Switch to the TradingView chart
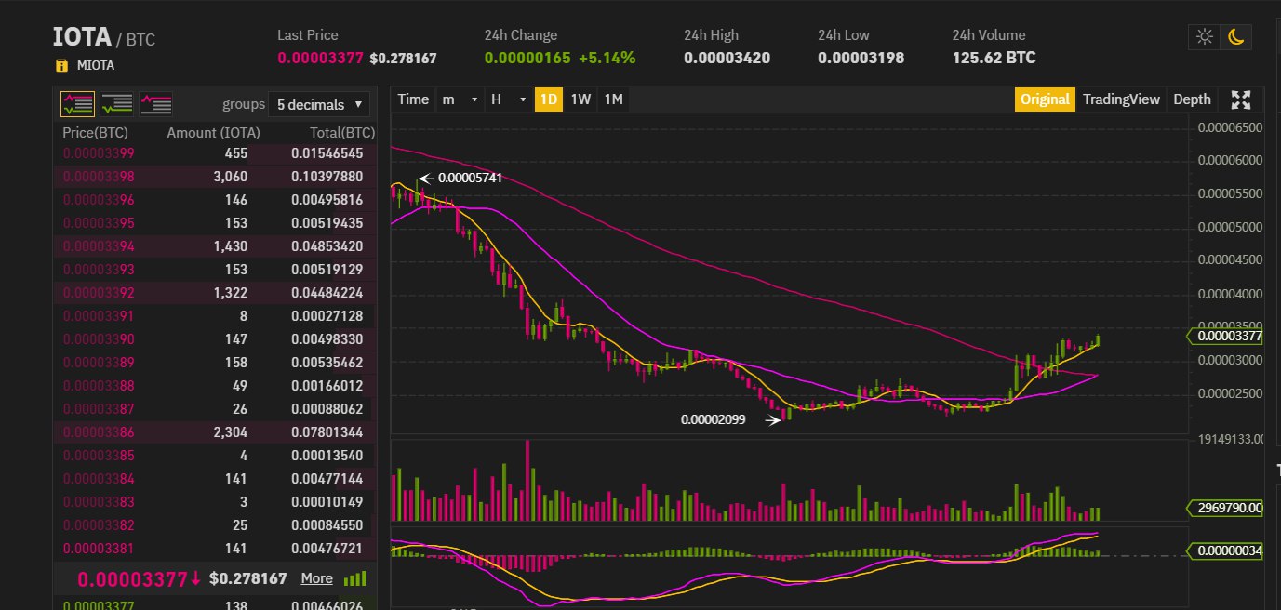This screenshot has height=610, width=1281. tap(1121, 99)
